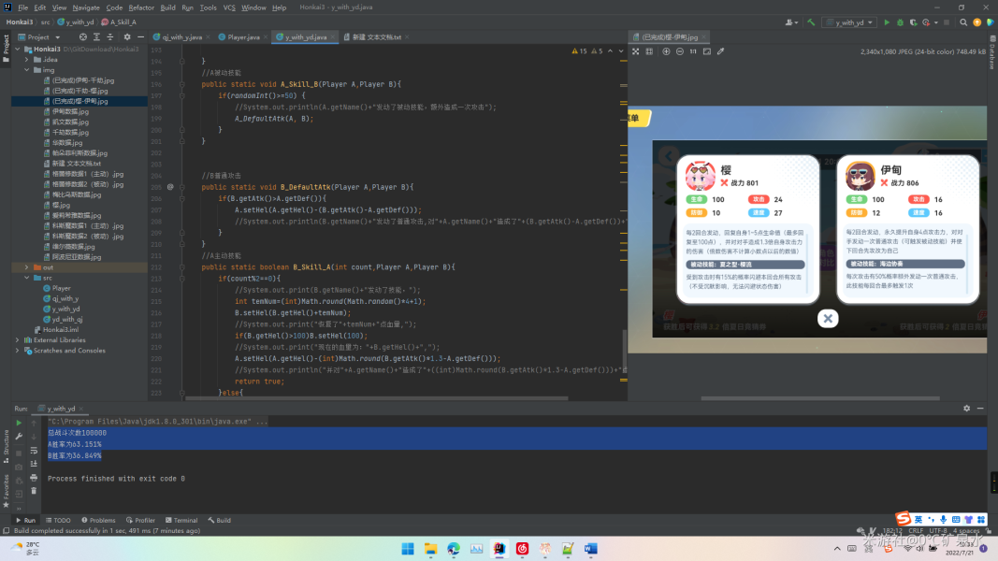998x561 pixels.
Task: Click the image viewer horizontal scrollbar
Action: 820,399
